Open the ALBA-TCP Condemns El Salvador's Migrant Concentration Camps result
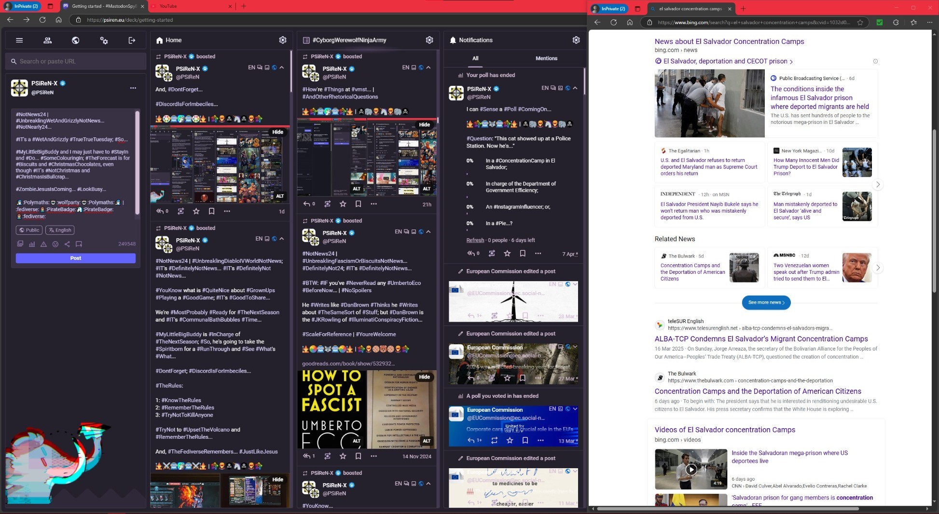The width and height of the screenshot is (939, 514). click(x=761, y=339)
